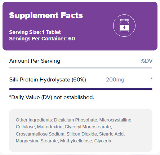Click the Other Ingredients label

[34, 120]
